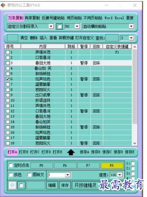Click the app logo in the title bar

click(x=3, y=5)
